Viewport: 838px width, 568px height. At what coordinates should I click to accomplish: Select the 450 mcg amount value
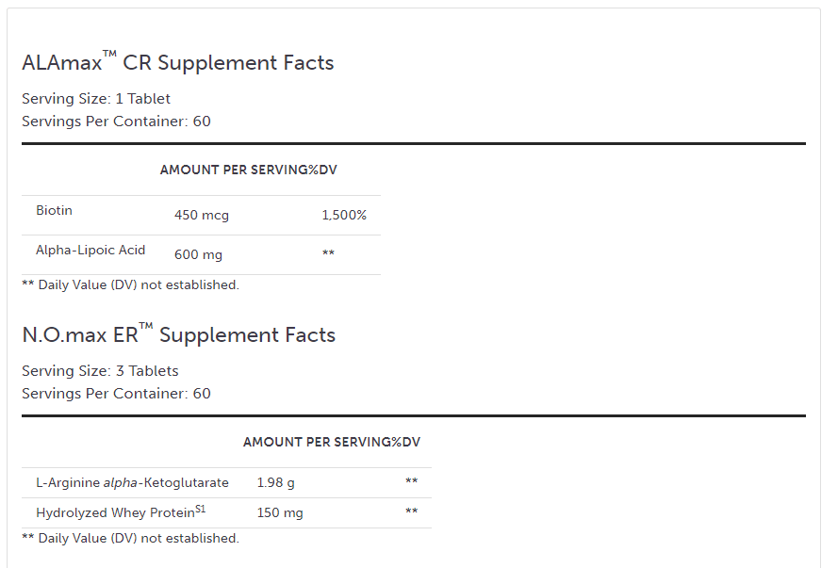[202, 215]
